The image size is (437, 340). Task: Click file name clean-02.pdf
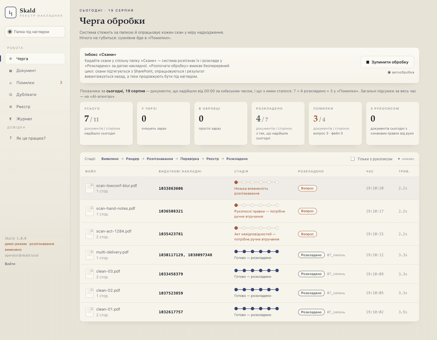click(x=108, y=291)
